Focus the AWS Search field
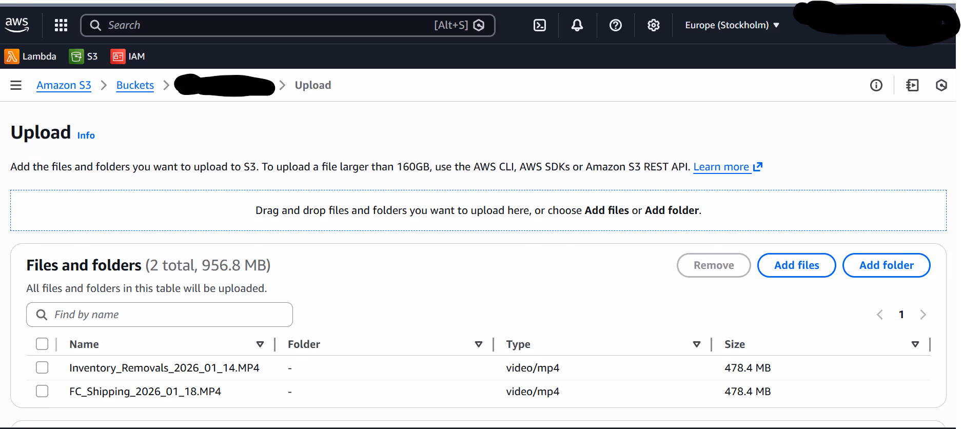 (288, 25)
